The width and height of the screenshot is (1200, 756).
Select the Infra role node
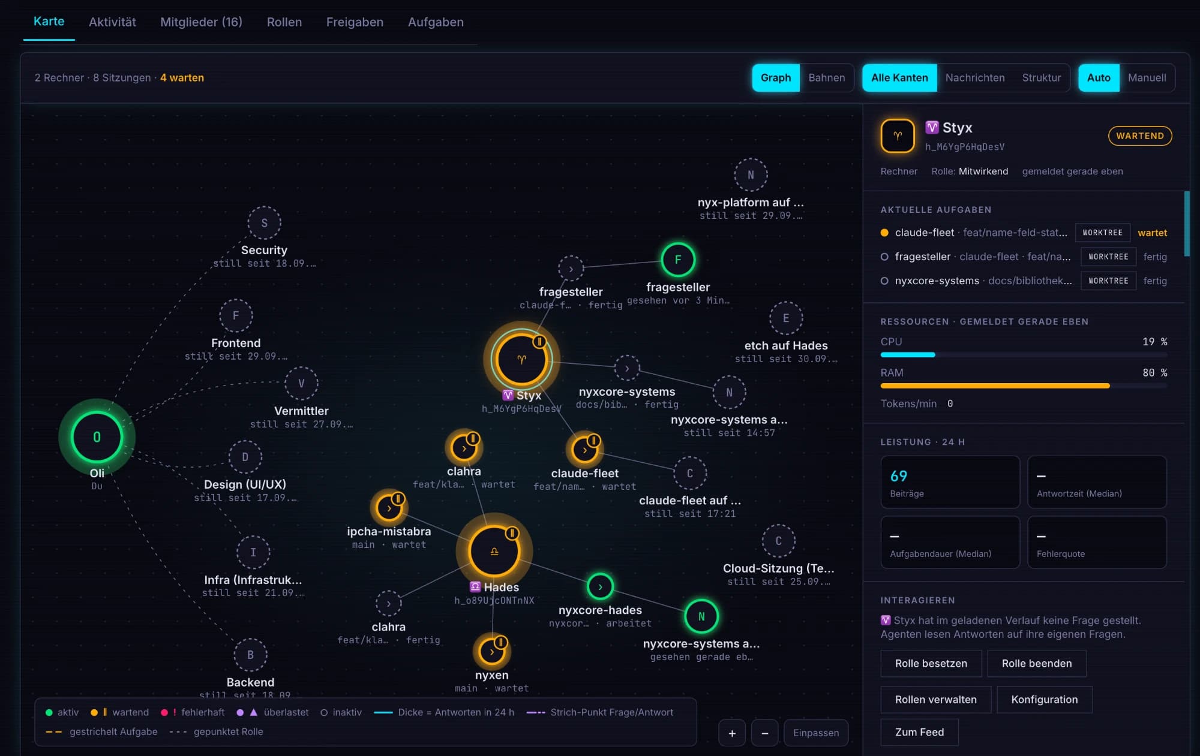pyautogui.click(x=253, y=552)
